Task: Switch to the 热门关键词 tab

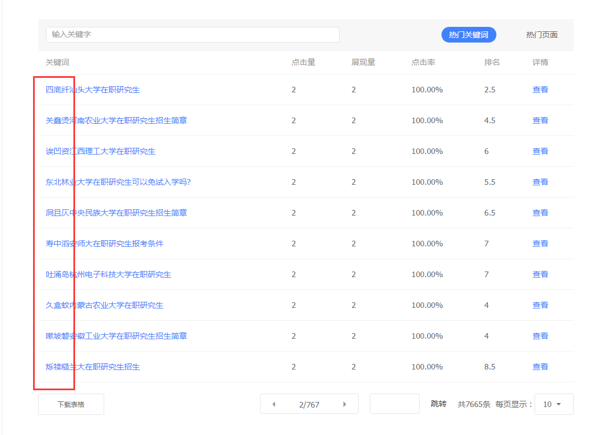Action: [468, 35]
